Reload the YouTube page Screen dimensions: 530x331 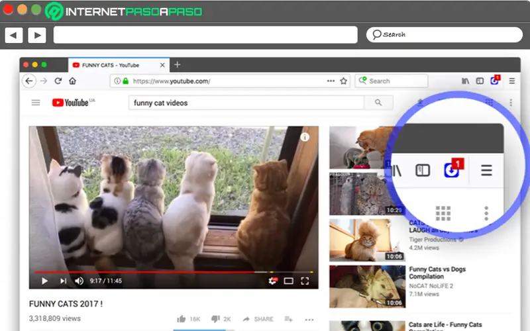58,81
